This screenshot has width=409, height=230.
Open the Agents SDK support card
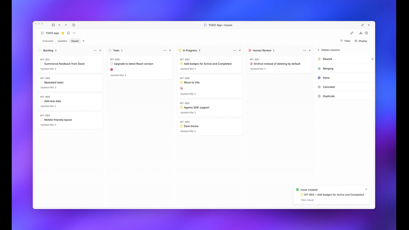pyautogui.click(x=210, y=108)
